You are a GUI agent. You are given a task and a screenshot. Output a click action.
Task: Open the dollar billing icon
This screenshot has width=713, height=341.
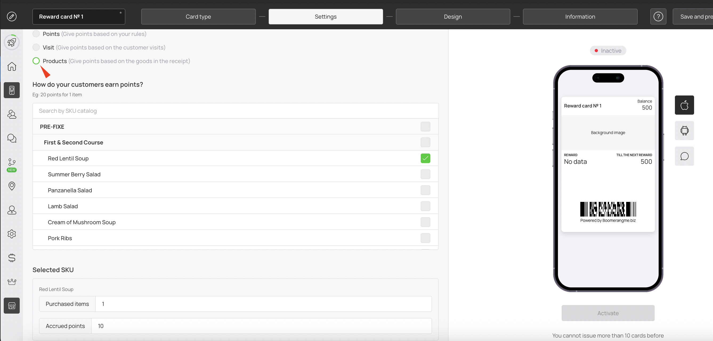click(12, 257)
